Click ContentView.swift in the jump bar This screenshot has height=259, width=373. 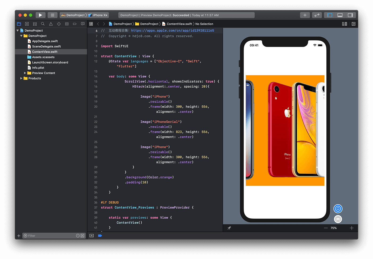click(x=177, y=24)
